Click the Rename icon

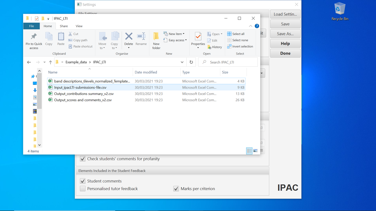point(141,39)
